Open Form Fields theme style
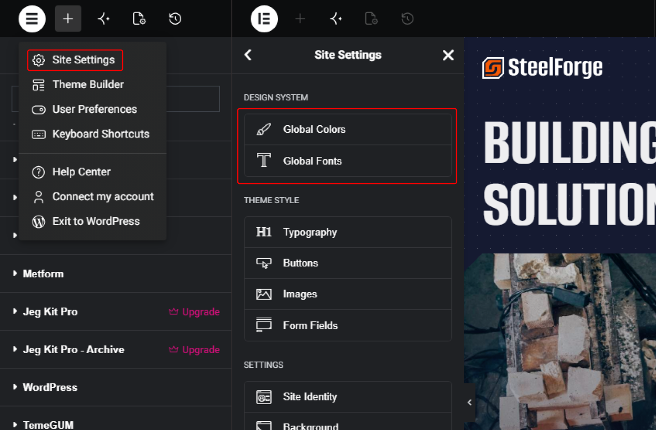This screenshot has width=656, height=430. point(348,325)
